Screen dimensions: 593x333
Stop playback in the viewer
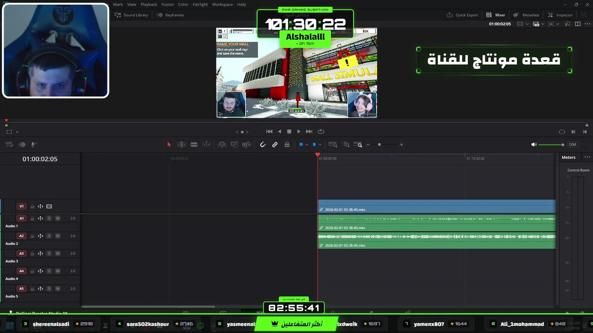point(289,131)
